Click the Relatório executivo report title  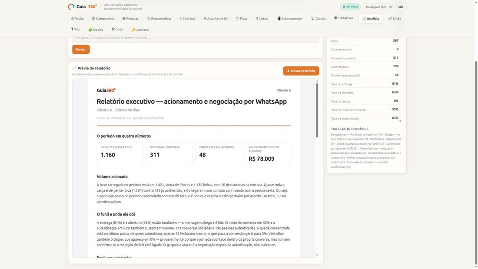click(x=192, y=102)
